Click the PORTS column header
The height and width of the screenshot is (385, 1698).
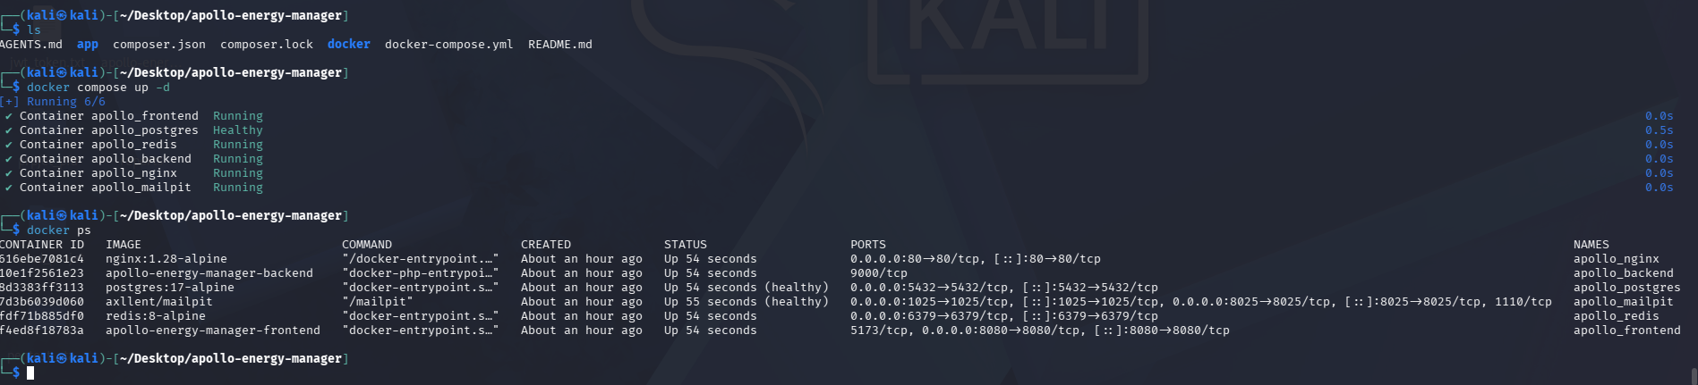(868, 245)
